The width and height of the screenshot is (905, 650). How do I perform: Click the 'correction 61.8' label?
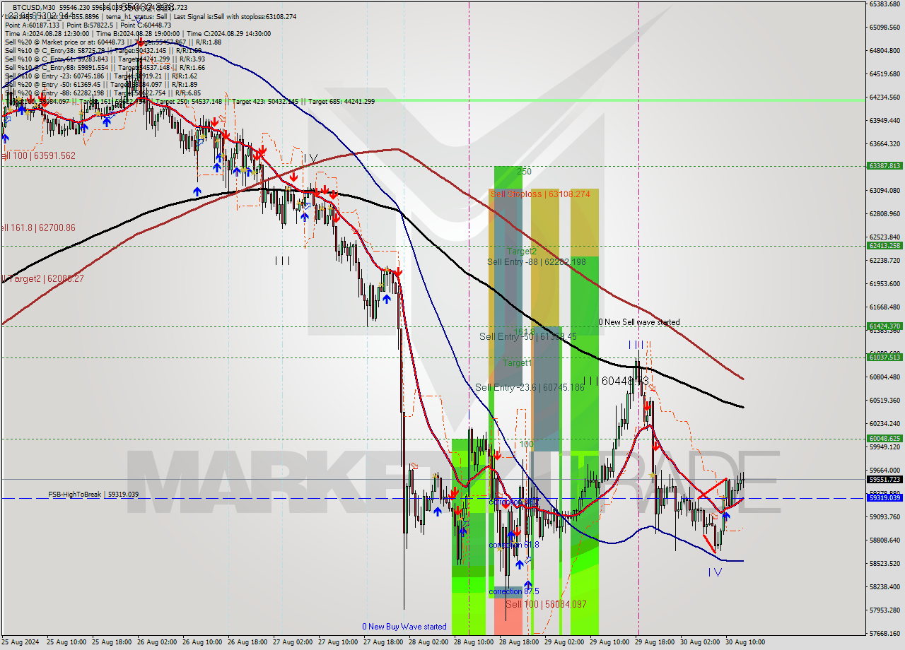click(x=514, y=545)
